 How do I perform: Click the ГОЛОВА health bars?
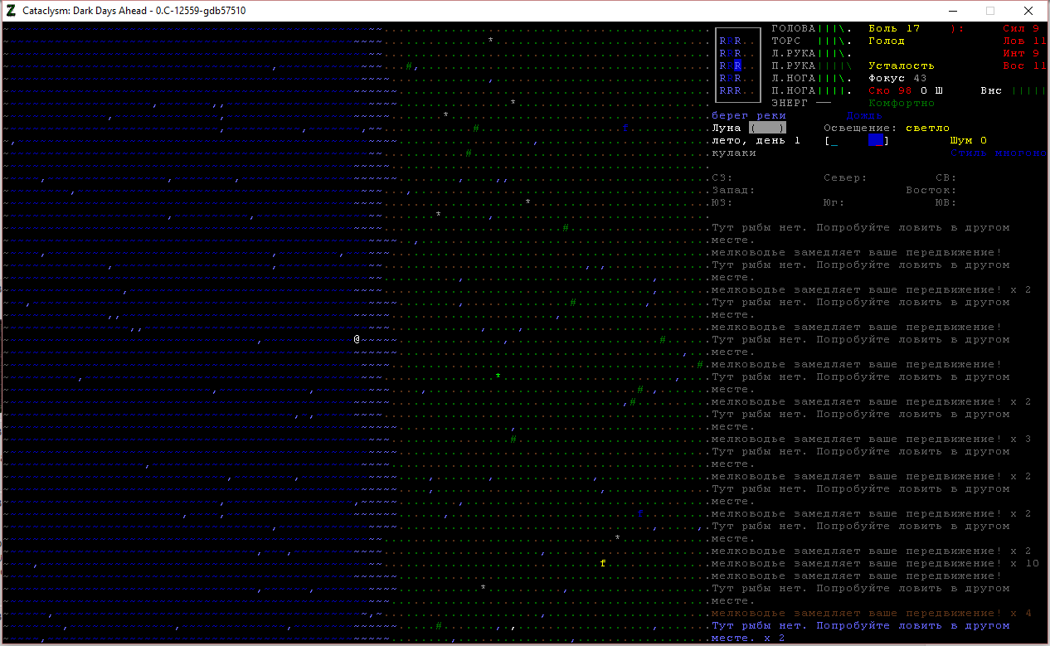click(x=835, y=28)
